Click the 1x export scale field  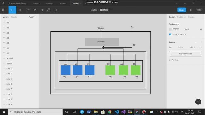tap(170, 47)
